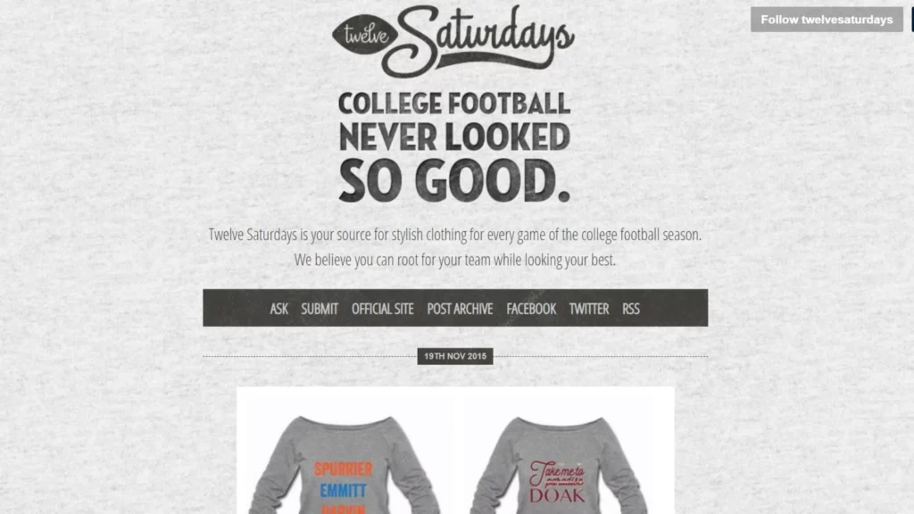Click the football-shaped "twelve" logo icon

click(x=365, y=35)
